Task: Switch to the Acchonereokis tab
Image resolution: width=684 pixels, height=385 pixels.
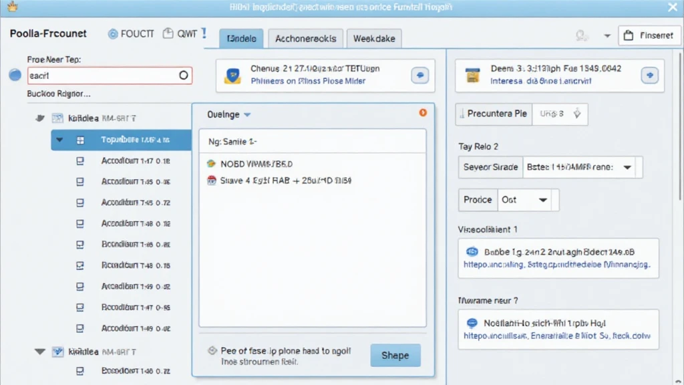Action: pyautogui.click(x=305, y=38)
